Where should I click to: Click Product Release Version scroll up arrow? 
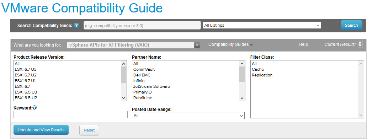click(124, 63)
